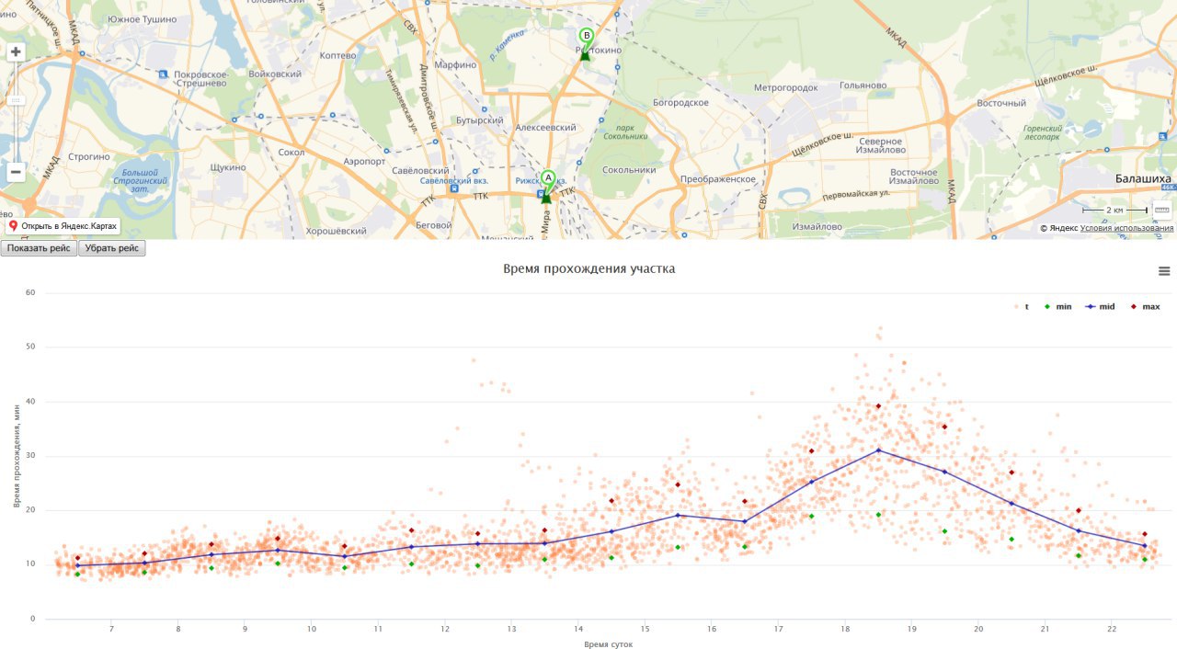The width and height of the screenshot is (1177, 649).
Task: Toggle the t series in legend
Action: (1022, 306)
